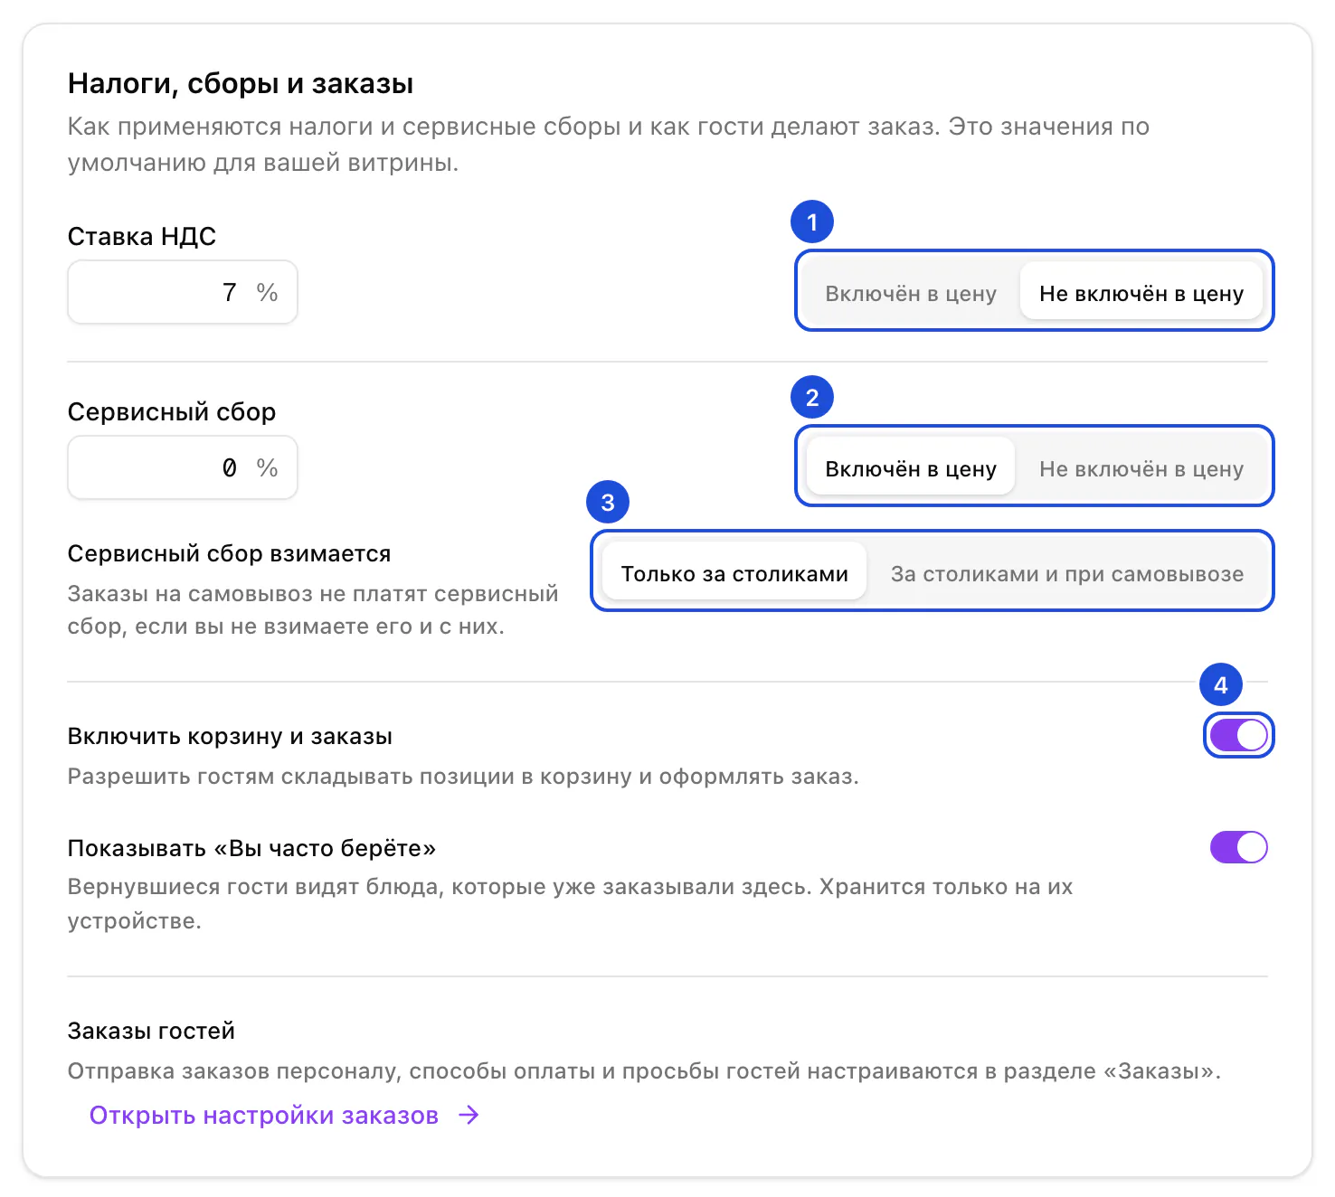Open the Открыть настройки заказов link
This screenshot has height=1197, width=1335.
(x=284, y=1115)
